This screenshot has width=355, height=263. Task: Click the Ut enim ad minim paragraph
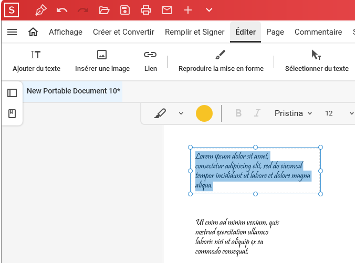(237, 237)
